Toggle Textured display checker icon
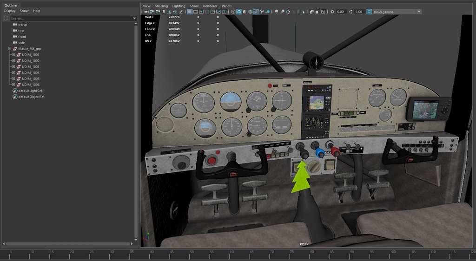 256,12
